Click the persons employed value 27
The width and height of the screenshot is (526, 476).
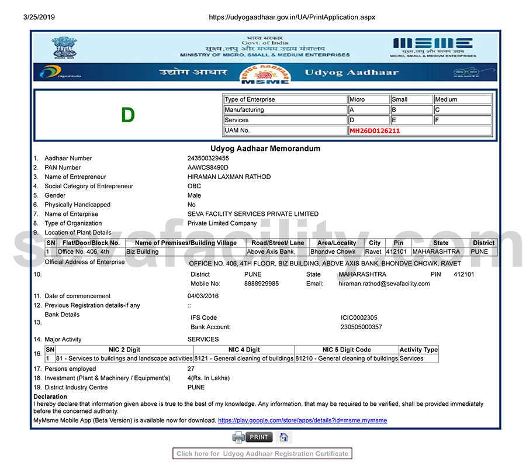point(191,368)
